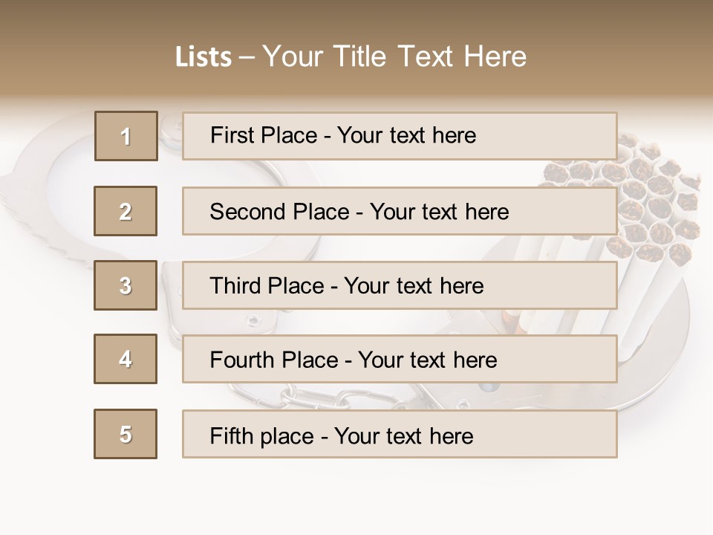Click the word "Fifth" in the last row
This screenshot has height=535, width=713.
point(232,435)
